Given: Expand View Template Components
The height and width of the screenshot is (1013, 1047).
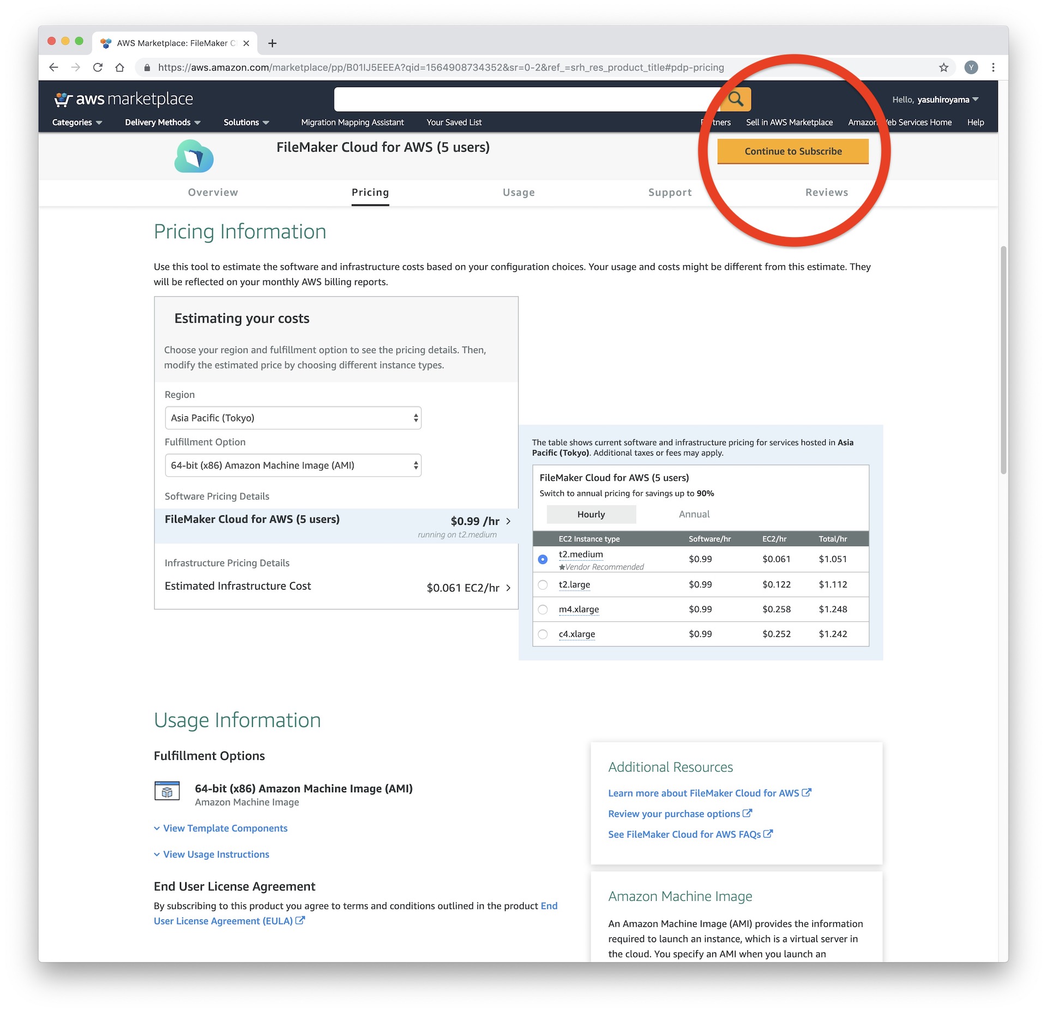Looking at the screenshot, I should coord(225,828).
